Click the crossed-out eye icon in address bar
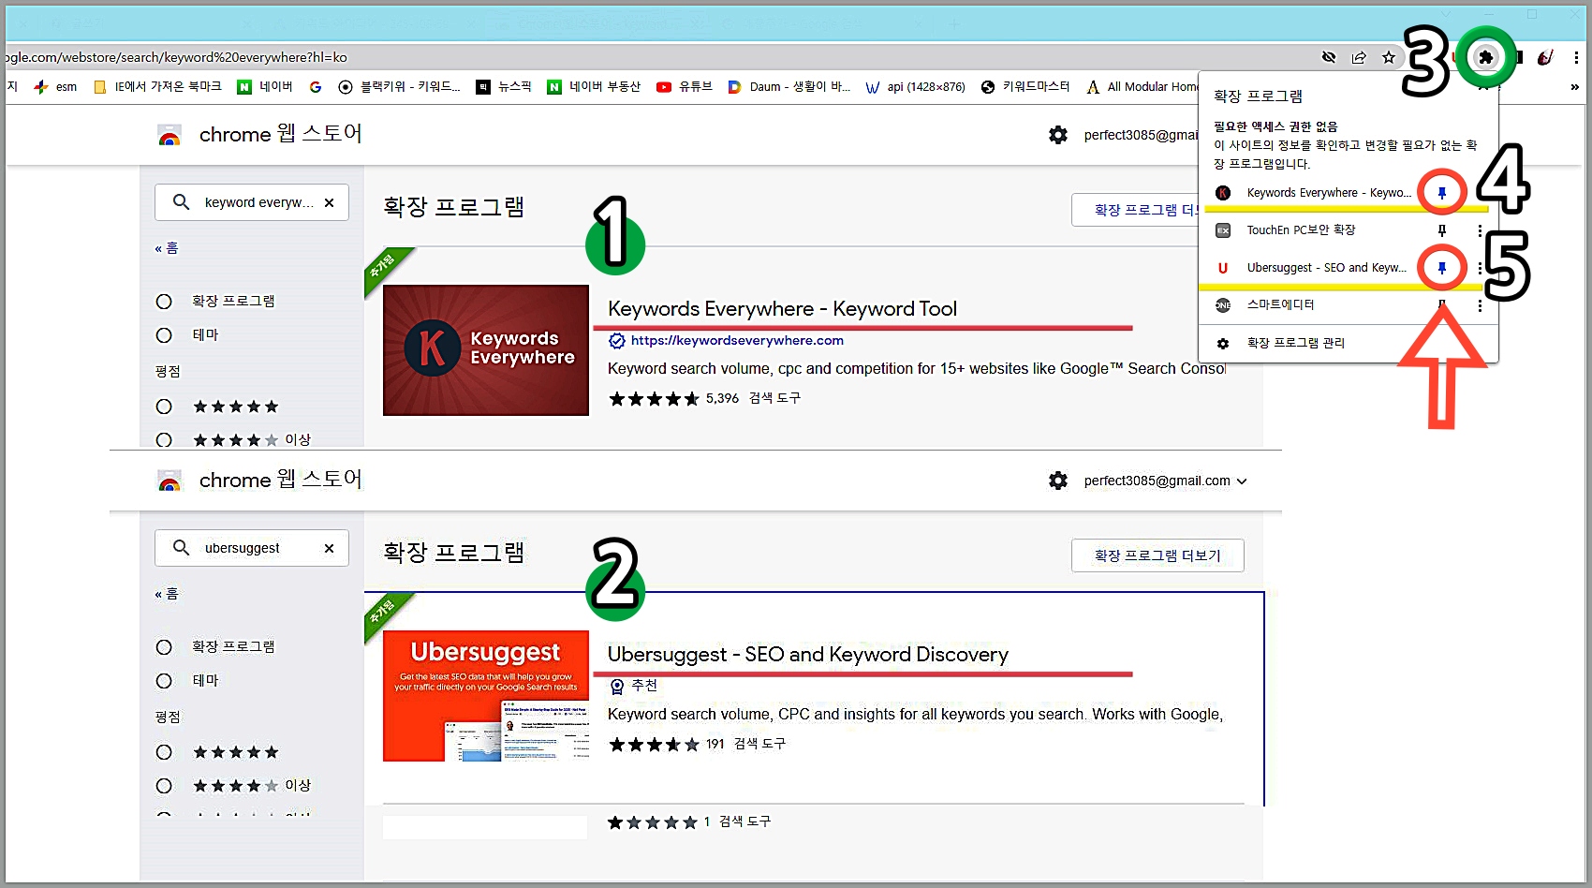 pyautogui.click(x=1329, y=58)
